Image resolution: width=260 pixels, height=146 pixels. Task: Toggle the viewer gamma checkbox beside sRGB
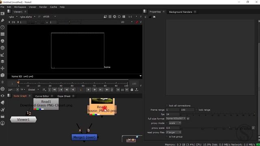[39, 17]
